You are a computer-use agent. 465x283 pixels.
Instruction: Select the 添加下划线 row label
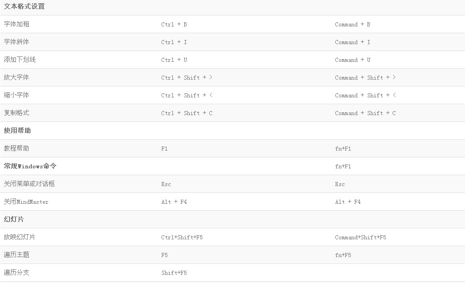click(20, 60)
